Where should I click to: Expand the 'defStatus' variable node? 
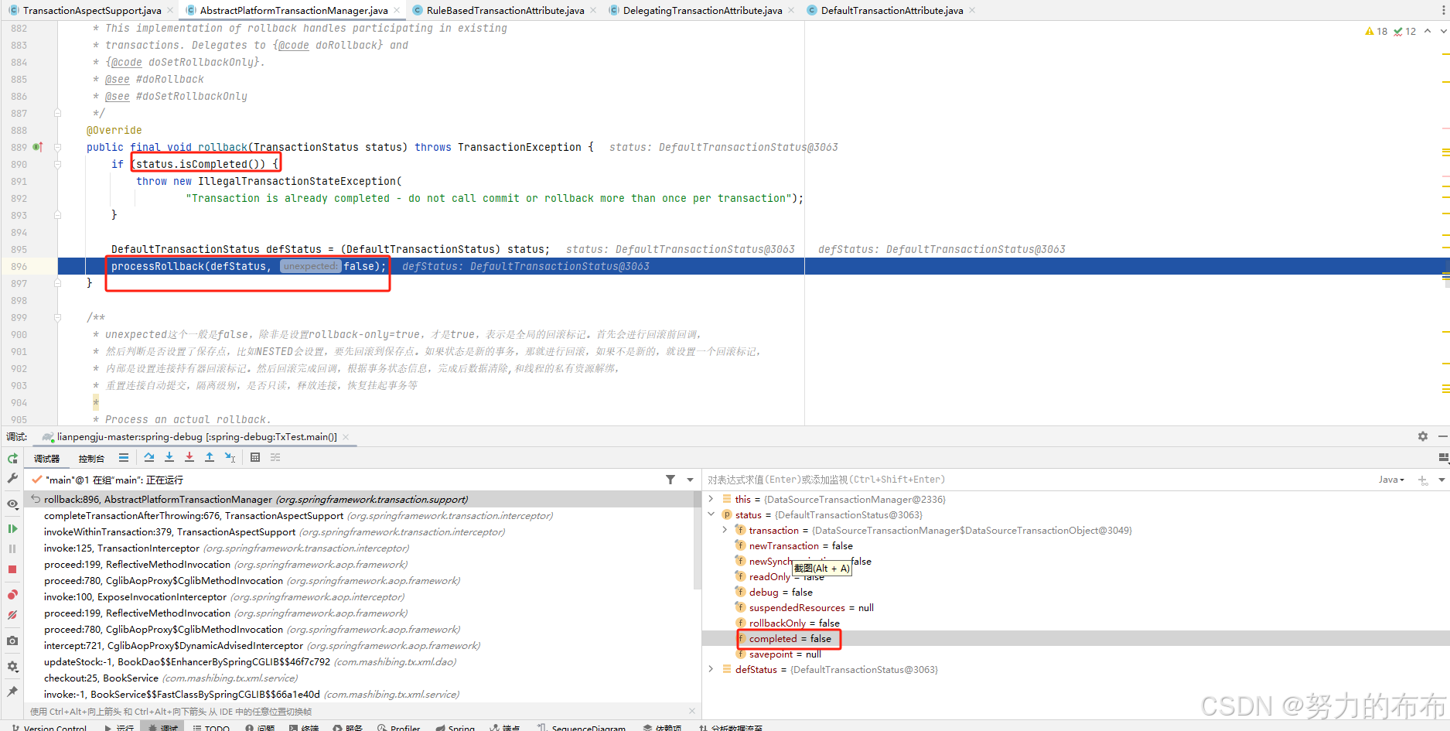click(711, 669)
